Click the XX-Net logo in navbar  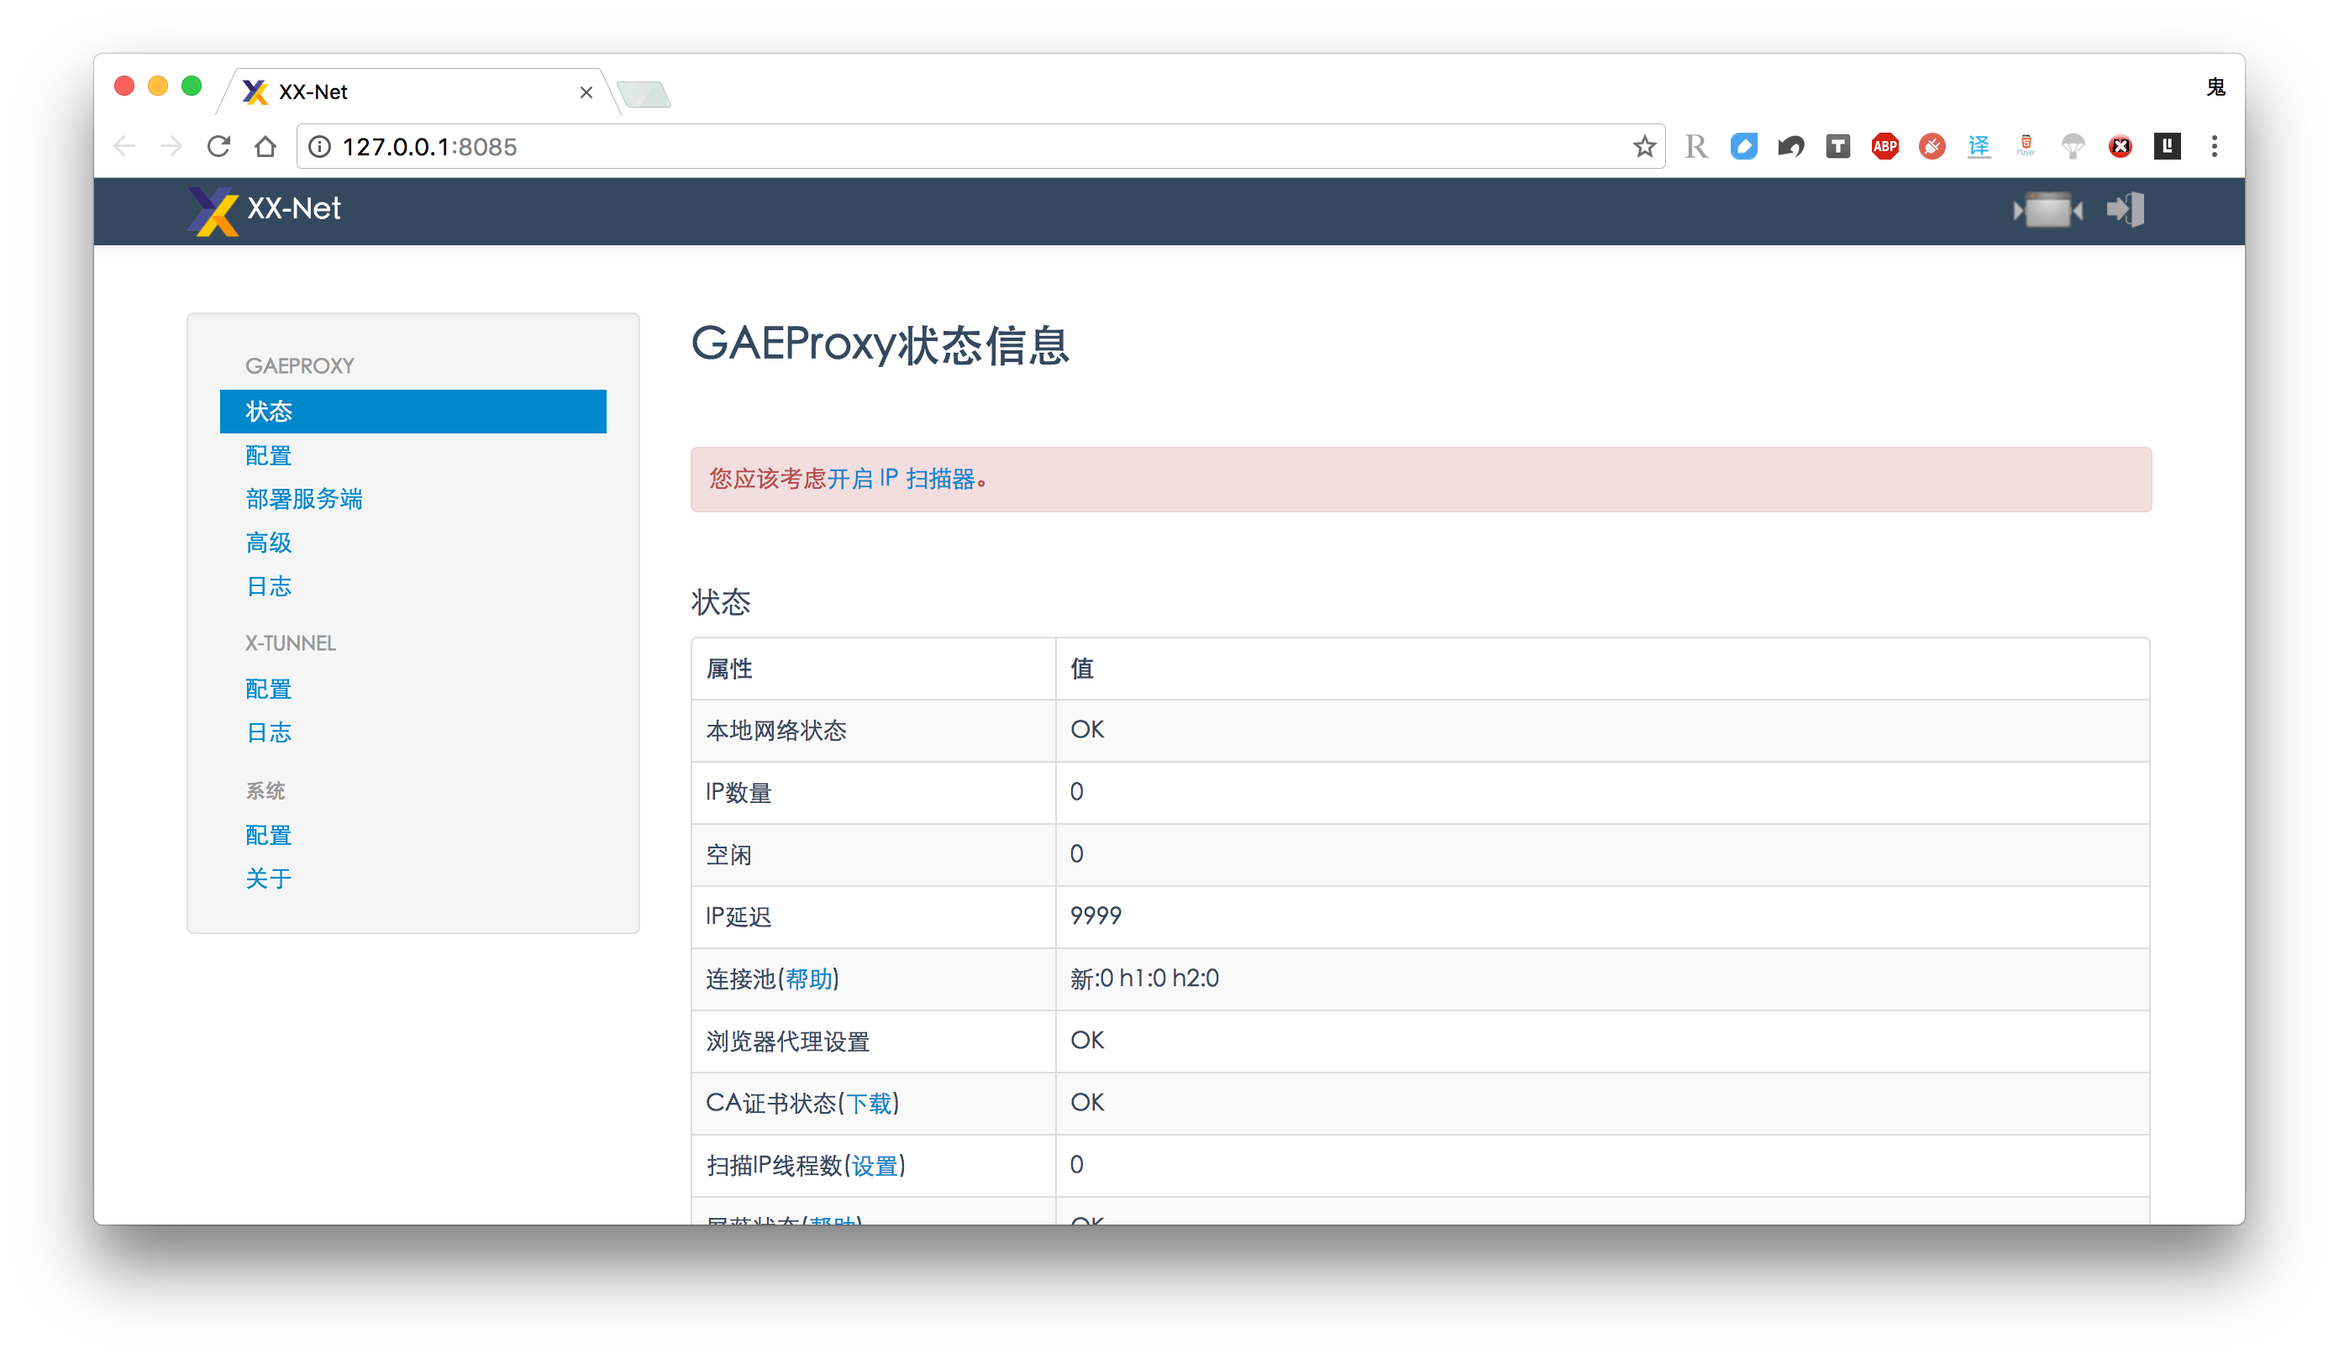[265, 210]
